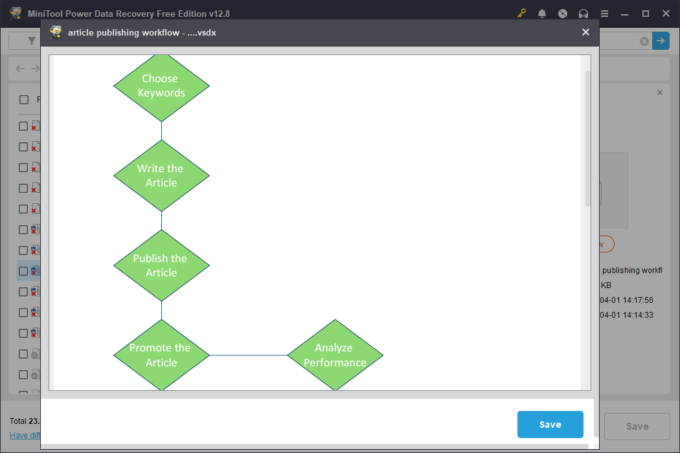Viewport: 680px width, 453px height.
Task: Toggle the select-all checkbox in file list header
Action: coord(24,100)
